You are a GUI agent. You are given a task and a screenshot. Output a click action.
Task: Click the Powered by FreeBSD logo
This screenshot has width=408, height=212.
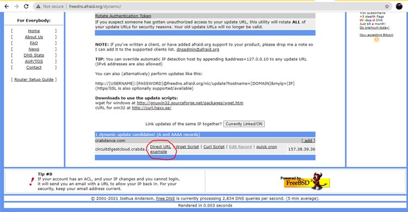305,181
